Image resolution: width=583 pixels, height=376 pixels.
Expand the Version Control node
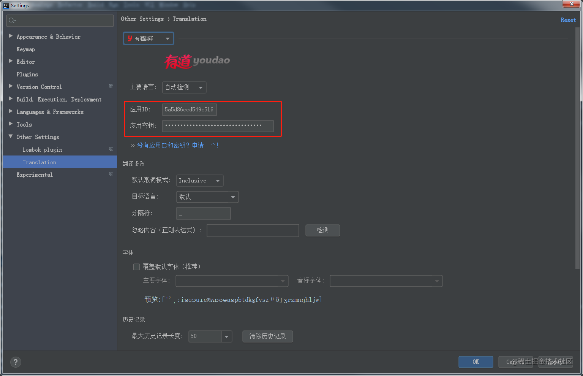11,86
